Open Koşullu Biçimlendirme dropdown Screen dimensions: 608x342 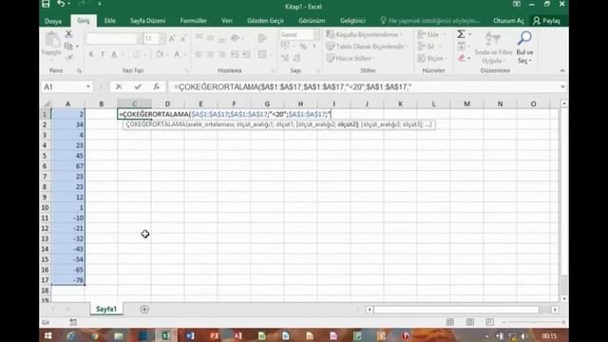pyautogui.click(x=364, y=34)
